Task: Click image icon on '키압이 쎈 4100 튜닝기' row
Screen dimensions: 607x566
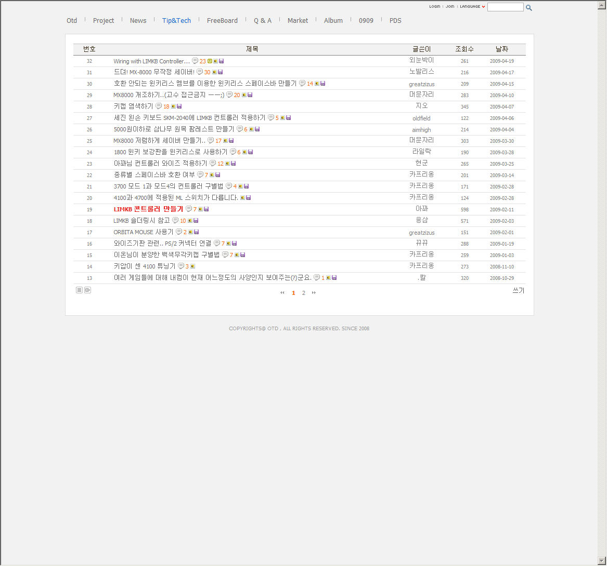Action: coord(193,266)
